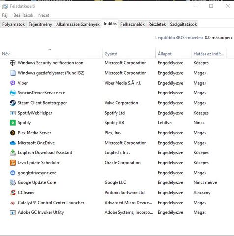This screenshot has height=236, width=234.
Task: Click the Plex Media Server icon
Action: click(x=13, y=133)
